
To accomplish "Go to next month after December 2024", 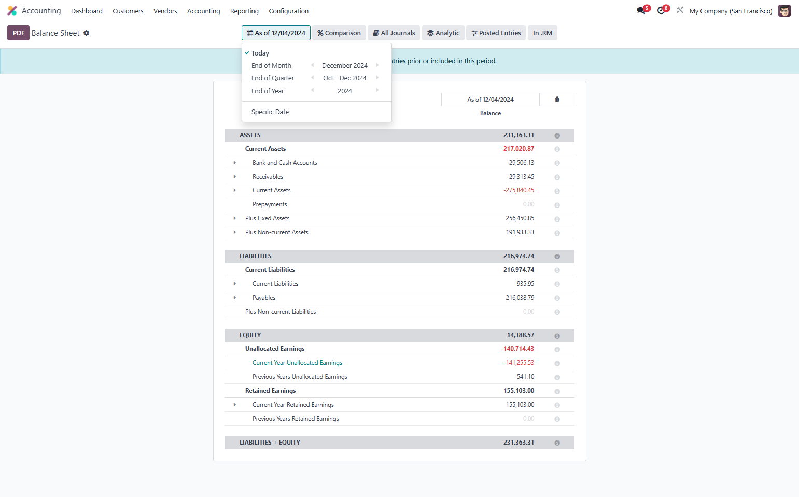I will tap(377, 65).
